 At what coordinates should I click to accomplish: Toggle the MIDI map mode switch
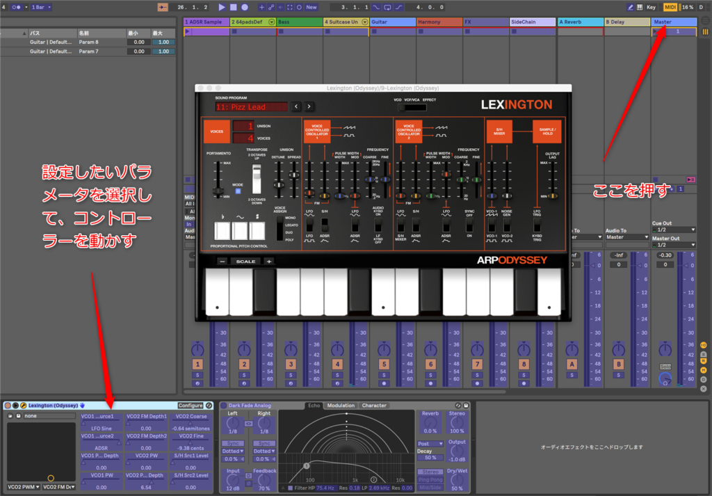tap(670, 7)
